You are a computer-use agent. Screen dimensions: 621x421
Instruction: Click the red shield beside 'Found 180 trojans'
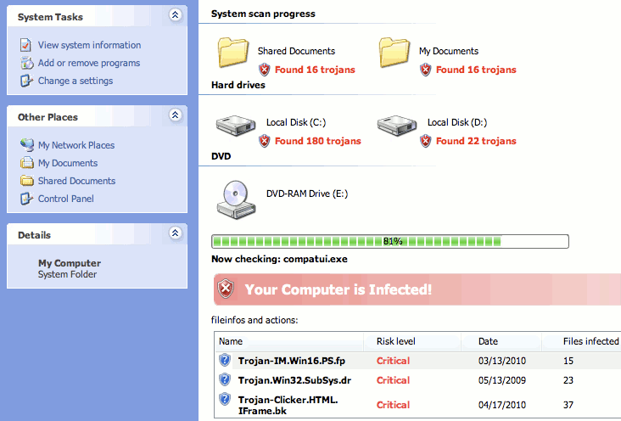pos(265,141)
